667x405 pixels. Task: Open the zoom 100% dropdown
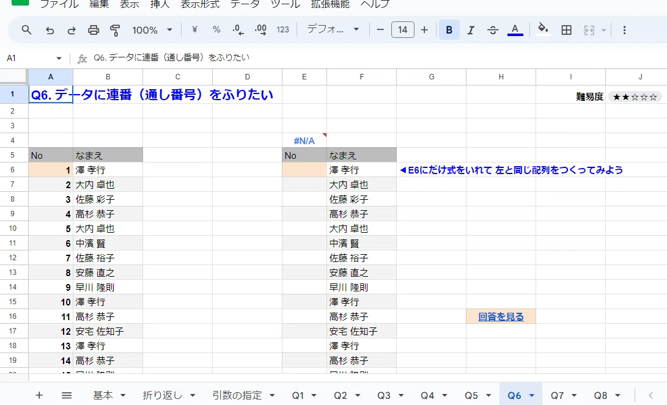[152, 30]
